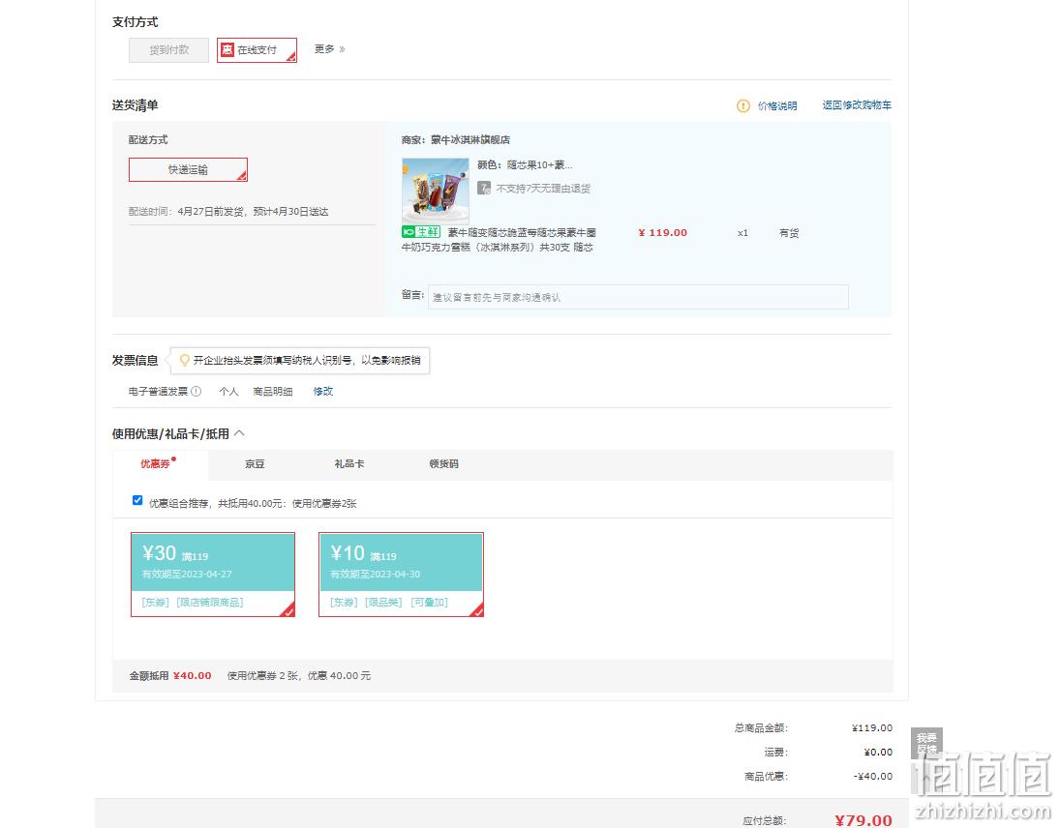Go to 返回修改购物车
The height and width of the screenshot is (828, 1060).
(857, 105)
